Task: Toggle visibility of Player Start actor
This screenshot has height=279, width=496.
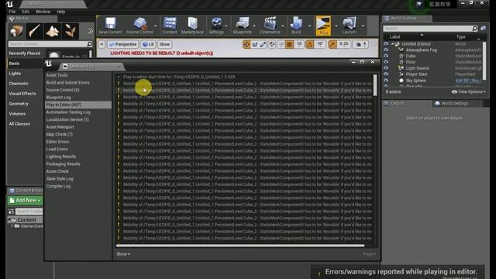Action: (386, 74)
